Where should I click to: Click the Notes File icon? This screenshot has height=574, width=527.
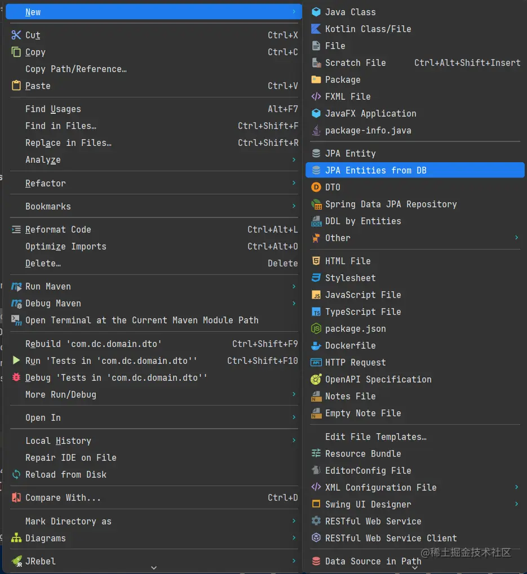(316, 397)
